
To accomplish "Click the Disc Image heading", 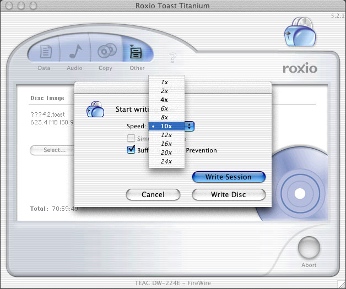I will point(47,98).
